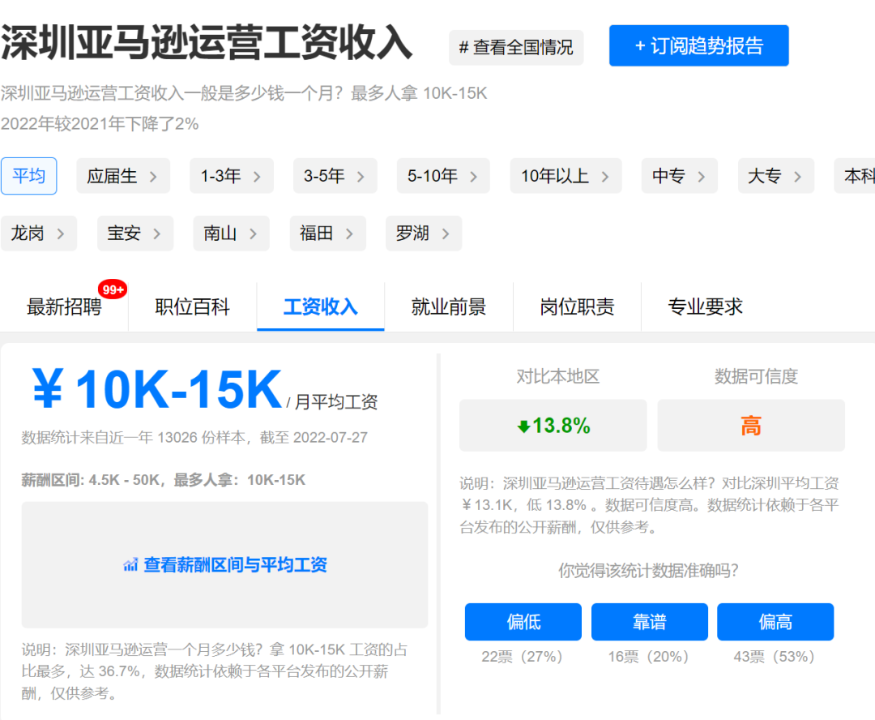Expand the 福田 district filter
The width and height of the screenshot is (875, 720).
coord(327,233)
